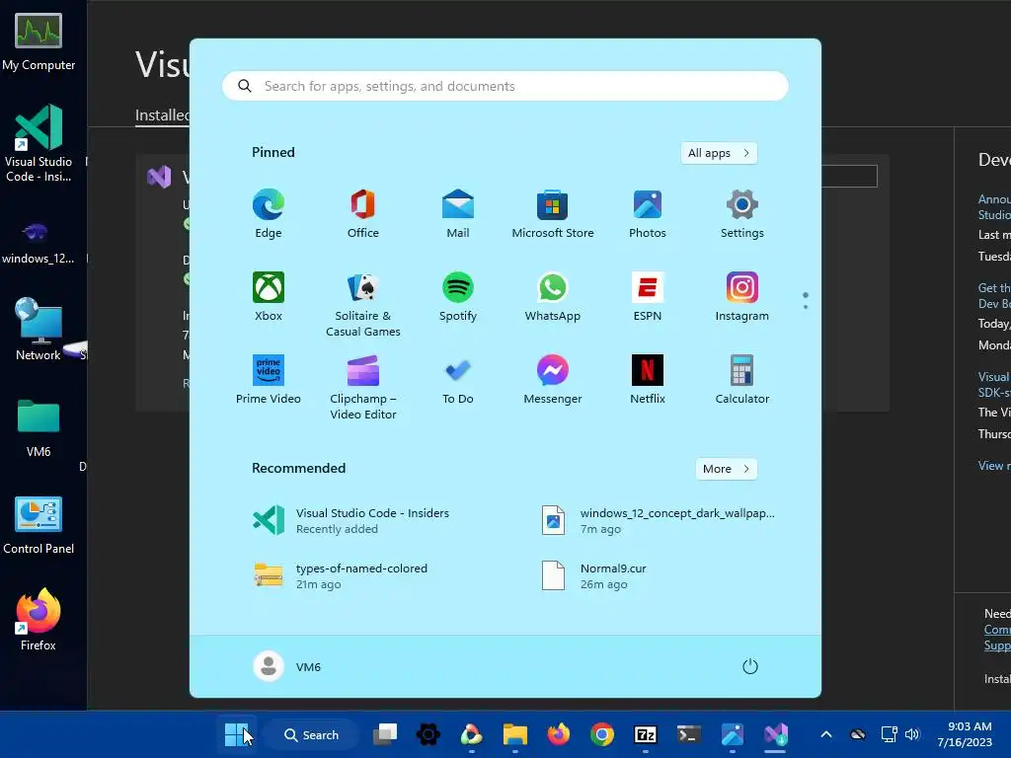Launch the Photos app

click(x=648, y=214)
